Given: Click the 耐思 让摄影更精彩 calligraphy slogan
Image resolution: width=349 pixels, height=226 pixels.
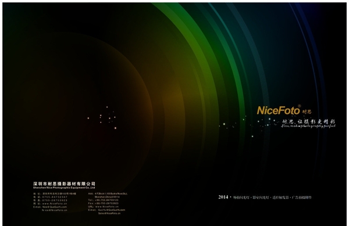Looking at the screenshot, I should coord(309,121).
